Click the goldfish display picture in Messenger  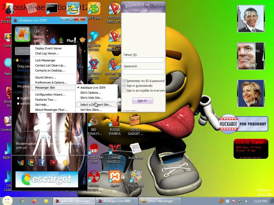(22, 34)
